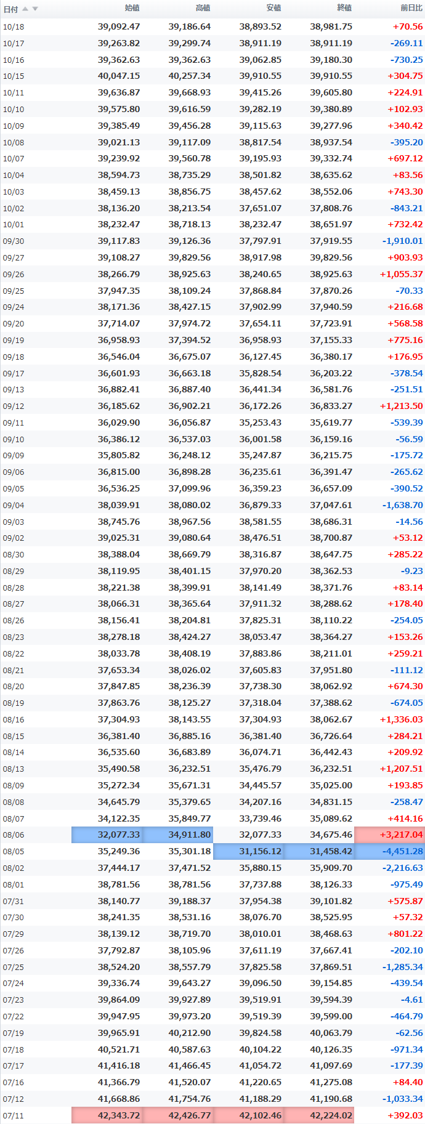Select the 10/04 high 38,735.29

190,175
